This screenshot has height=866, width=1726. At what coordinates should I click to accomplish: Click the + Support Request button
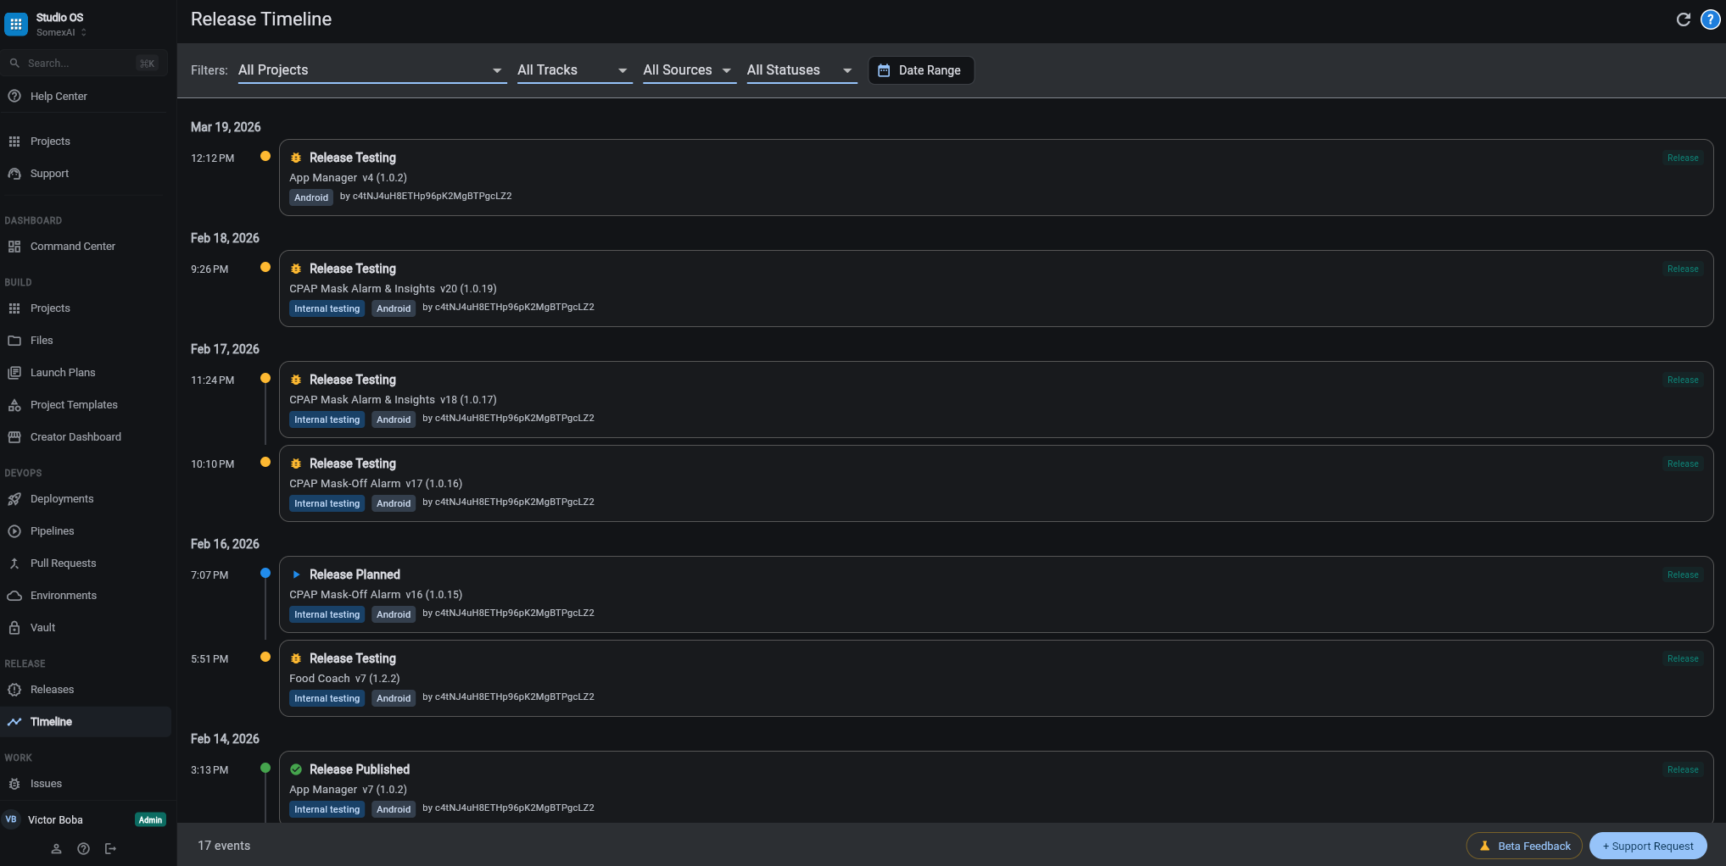point(1647,846)
